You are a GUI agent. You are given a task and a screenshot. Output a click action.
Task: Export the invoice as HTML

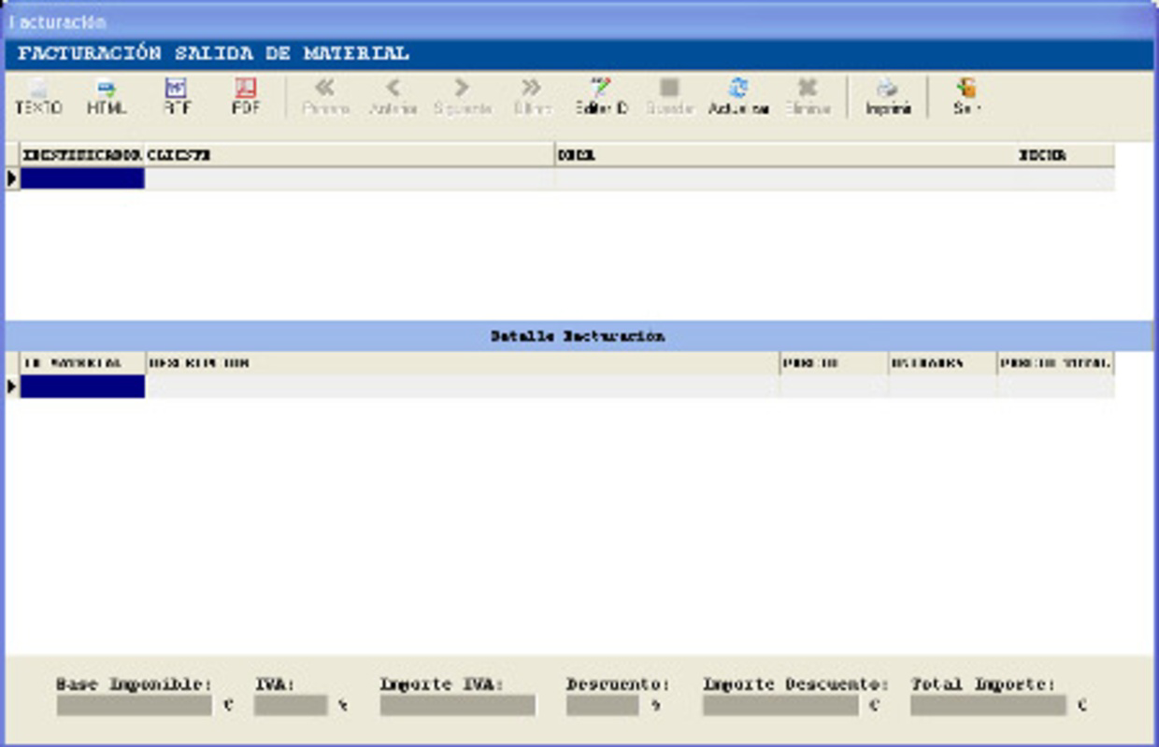click(x=107, y=97)
